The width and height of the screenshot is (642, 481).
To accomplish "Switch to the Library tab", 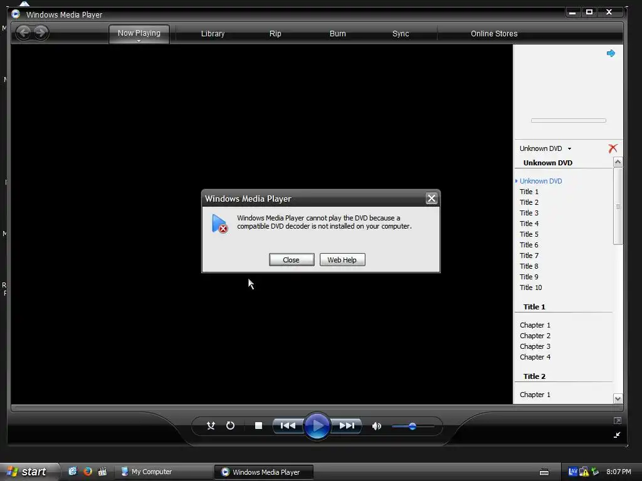I will coord(213,34).
